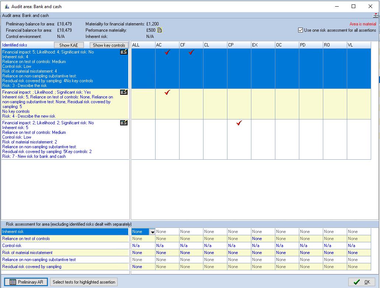Click VL cell in Risk 7 row

pyautogui.click(x=359, y=139)
